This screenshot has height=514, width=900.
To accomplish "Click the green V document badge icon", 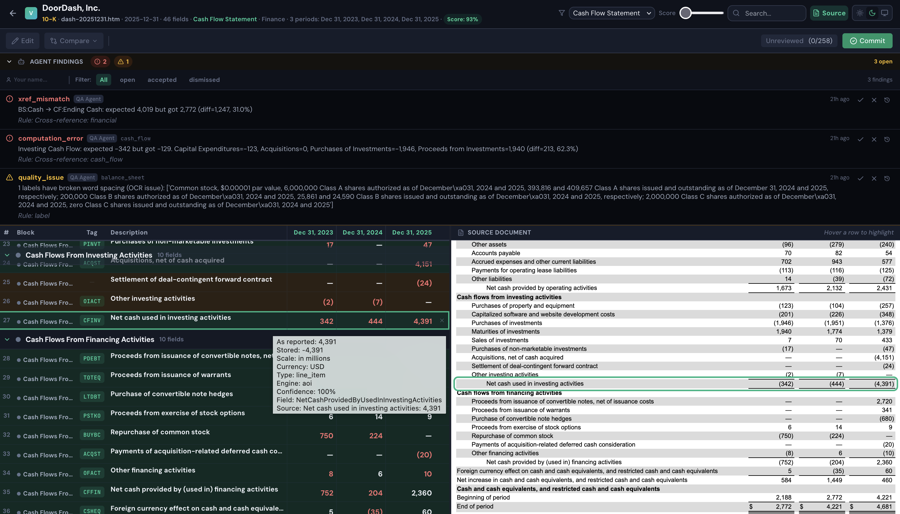I will click(x=31, y=13).
